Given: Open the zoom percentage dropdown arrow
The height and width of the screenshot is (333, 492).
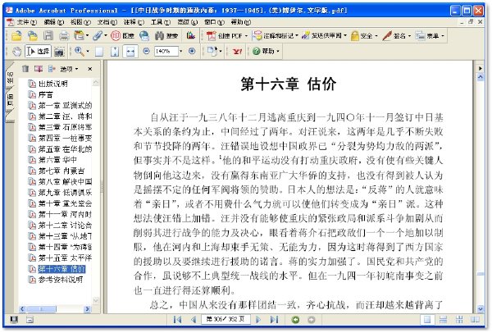Looking at the screenshot, I should (x=180, y=51).
